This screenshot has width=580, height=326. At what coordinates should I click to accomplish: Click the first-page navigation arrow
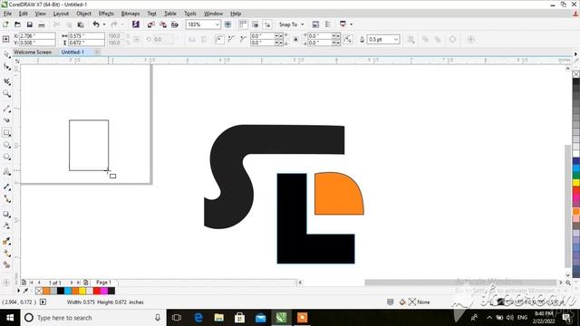coord(31,283)
